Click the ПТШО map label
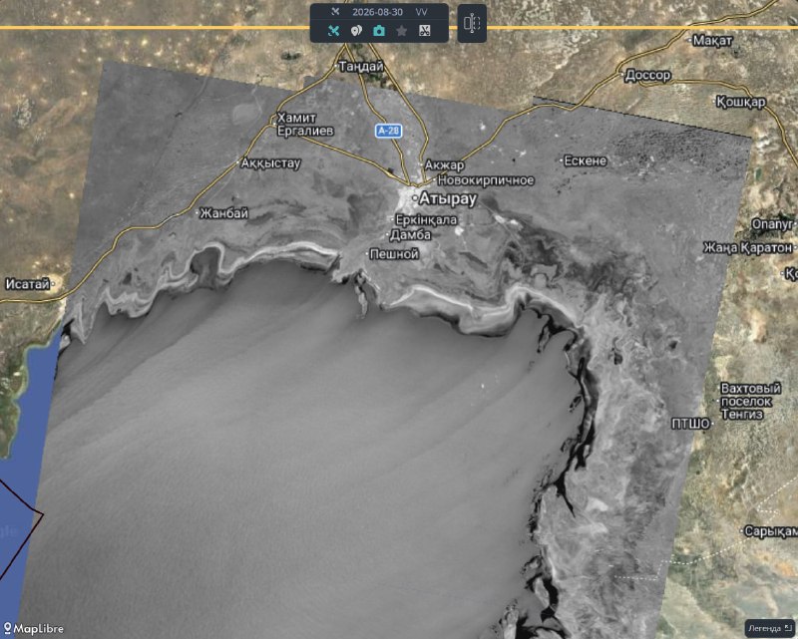Viewport: 798px width, 639px height. [x=690, y=424]
